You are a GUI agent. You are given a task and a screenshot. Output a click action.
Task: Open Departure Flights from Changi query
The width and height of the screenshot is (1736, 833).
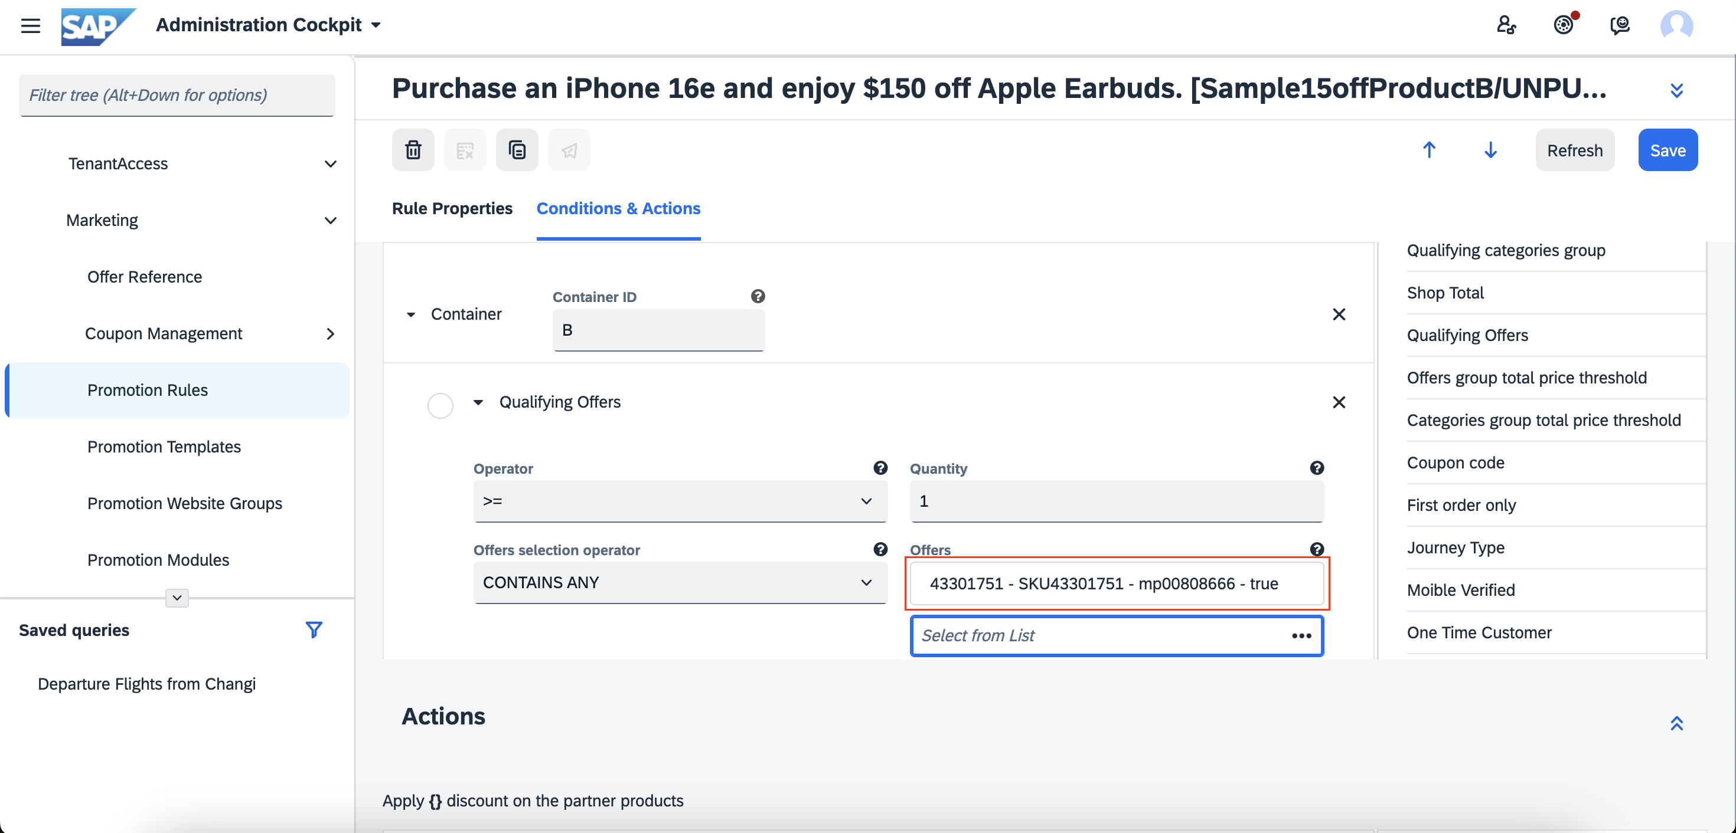point(146,684)
